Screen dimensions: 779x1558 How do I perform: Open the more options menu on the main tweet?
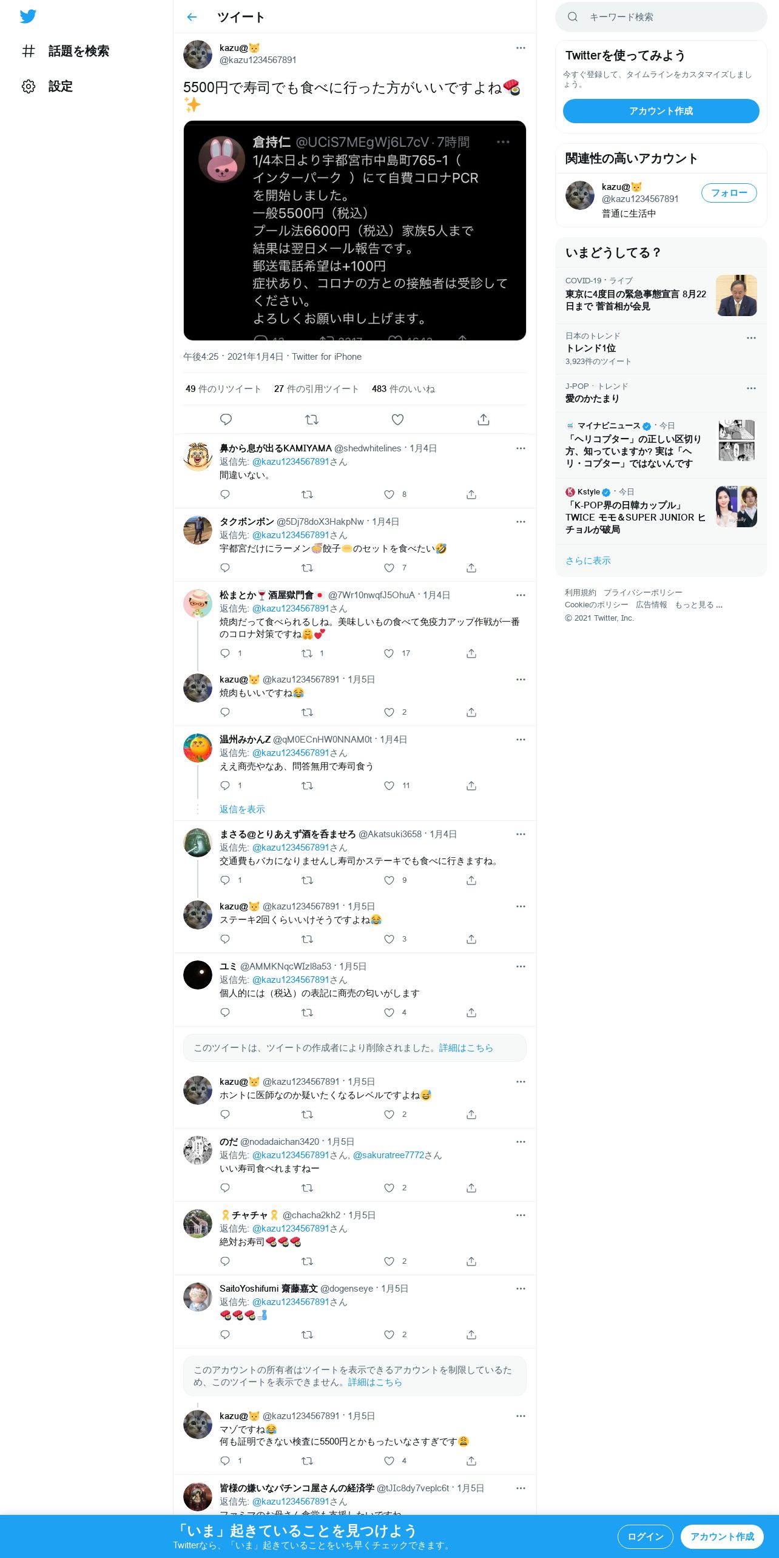[x=521, y=48]
